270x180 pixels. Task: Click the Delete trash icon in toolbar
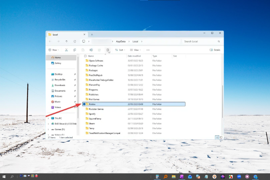(108, 50)
